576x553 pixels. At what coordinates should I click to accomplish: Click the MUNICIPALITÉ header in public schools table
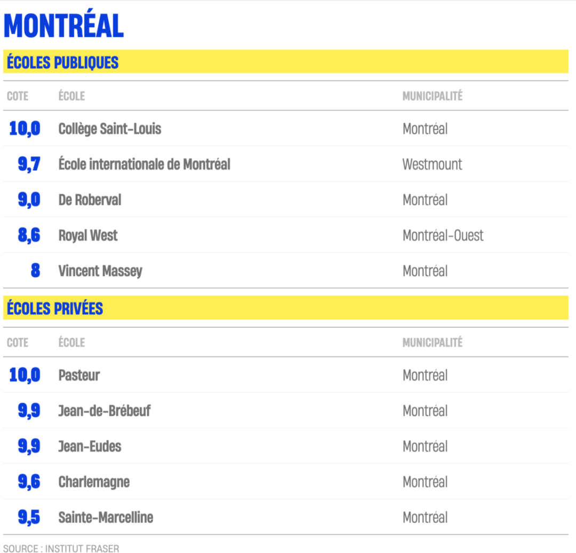pyautogui.click(x=433, y=96)
